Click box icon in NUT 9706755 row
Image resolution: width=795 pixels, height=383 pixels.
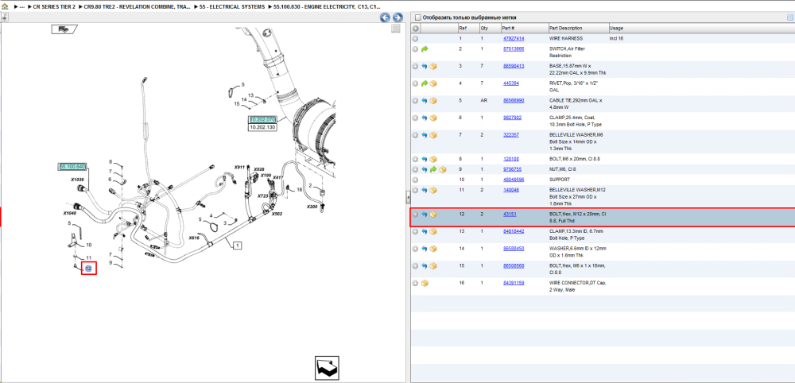443,169
